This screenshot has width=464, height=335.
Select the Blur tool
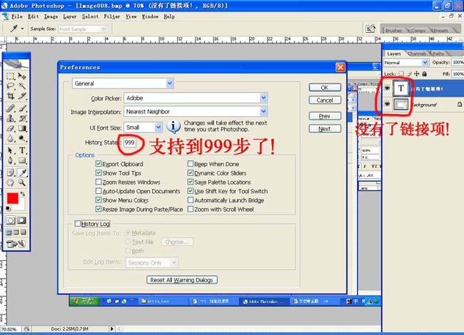tap(11, 138)
